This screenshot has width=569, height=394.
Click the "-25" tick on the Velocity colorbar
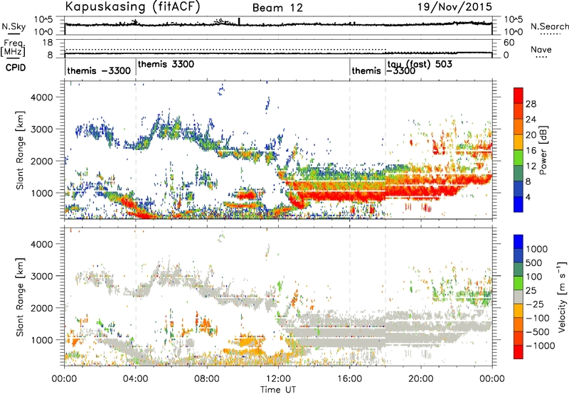[534, 304]
